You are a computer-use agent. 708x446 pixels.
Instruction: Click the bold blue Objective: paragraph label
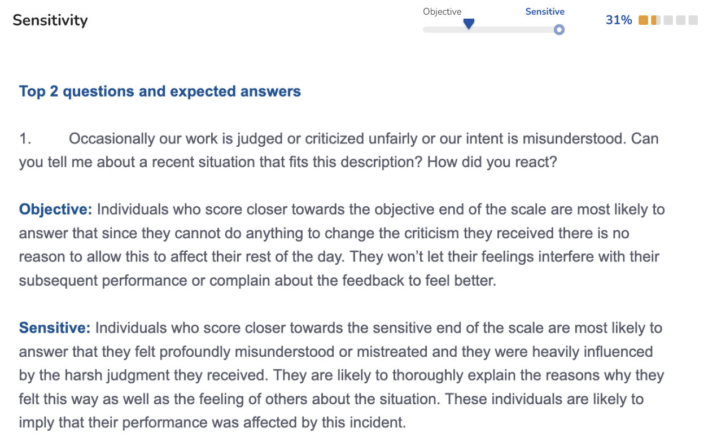pos(55,209)
